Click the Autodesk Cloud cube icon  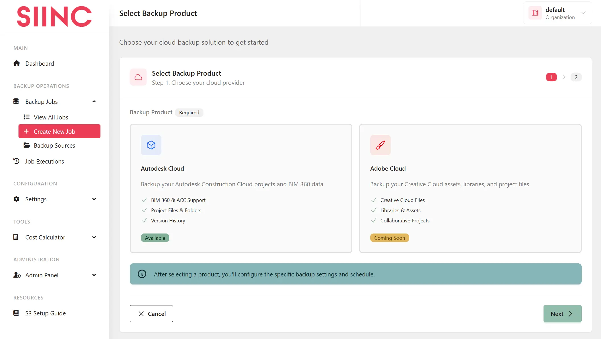(151, 145)
